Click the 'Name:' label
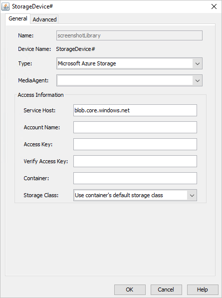The image size is (222, 298). point(25,35)
